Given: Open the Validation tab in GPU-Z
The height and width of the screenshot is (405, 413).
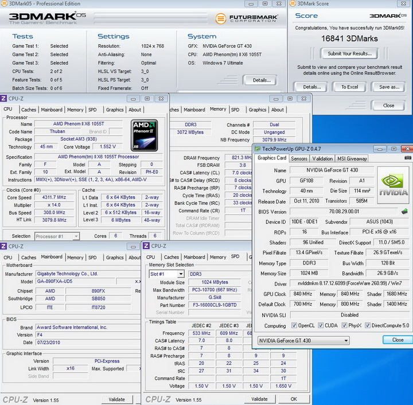Looking at the screenshot, I should coord(322,158).
